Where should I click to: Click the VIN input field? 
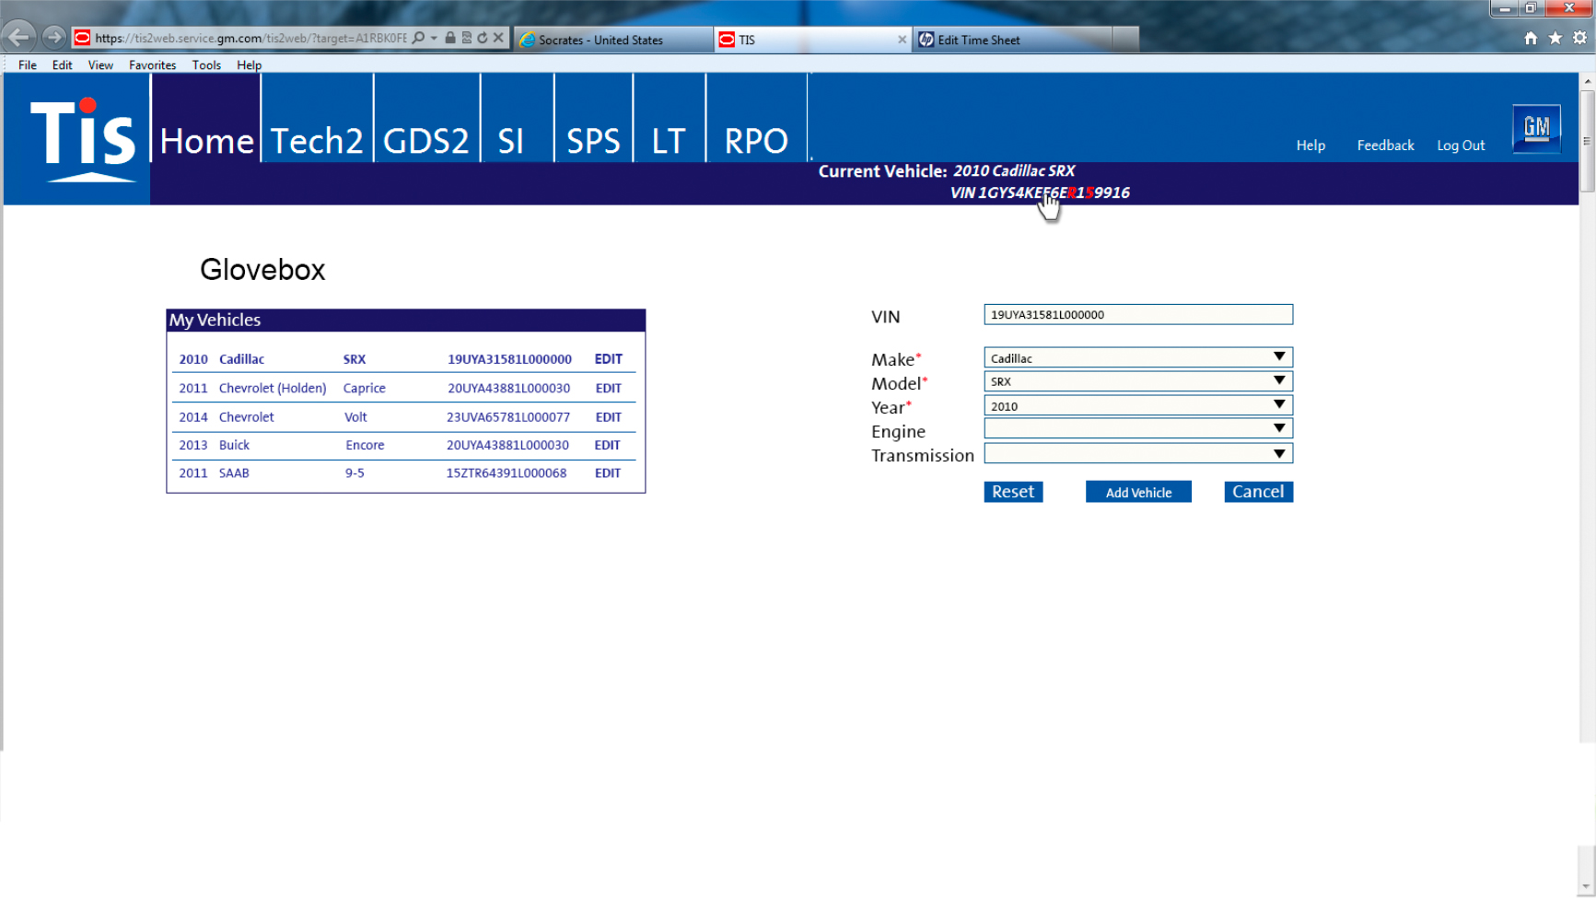[1138, 314]
